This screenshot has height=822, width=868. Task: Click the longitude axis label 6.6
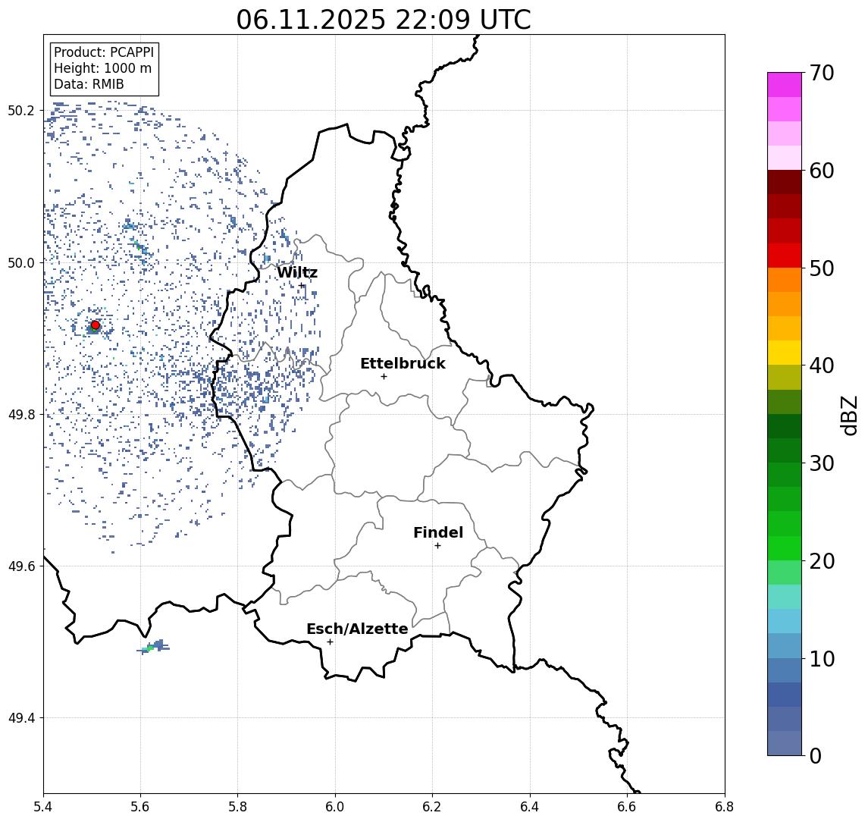pyautogui.click(x=627, y=807)
